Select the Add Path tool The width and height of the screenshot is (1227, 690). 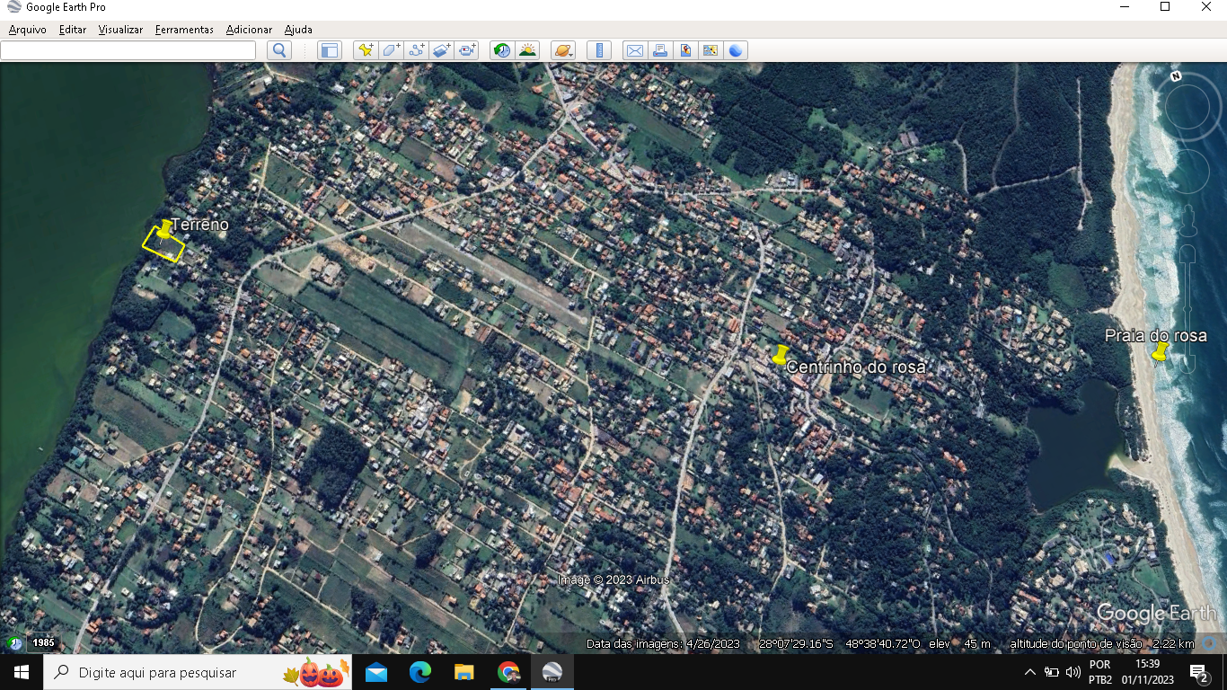pos(416,50)
